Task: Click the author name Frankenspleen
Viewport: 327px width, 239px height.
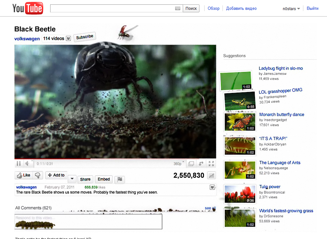Action: [275, 97]
